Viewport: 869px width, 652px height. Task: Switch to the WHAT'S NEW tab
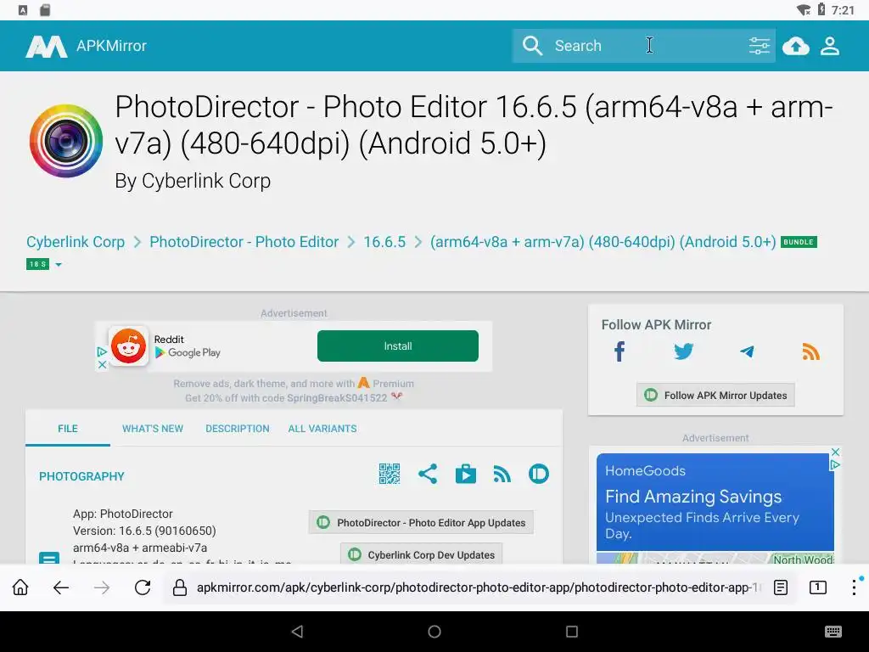click(x=153, y=429)
